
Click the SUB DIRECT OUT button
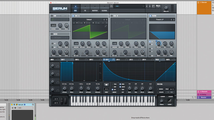65,16
